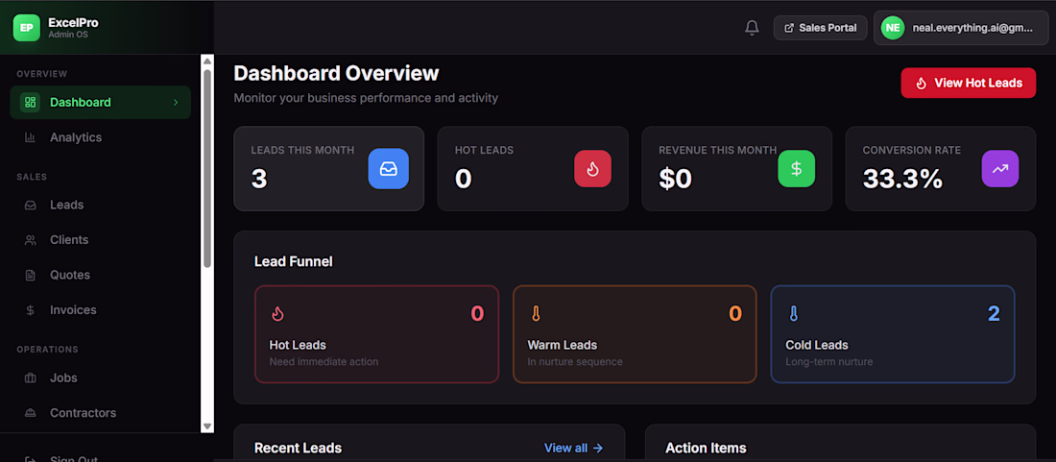Click the Recent Leads heading

tap(298, 448)
